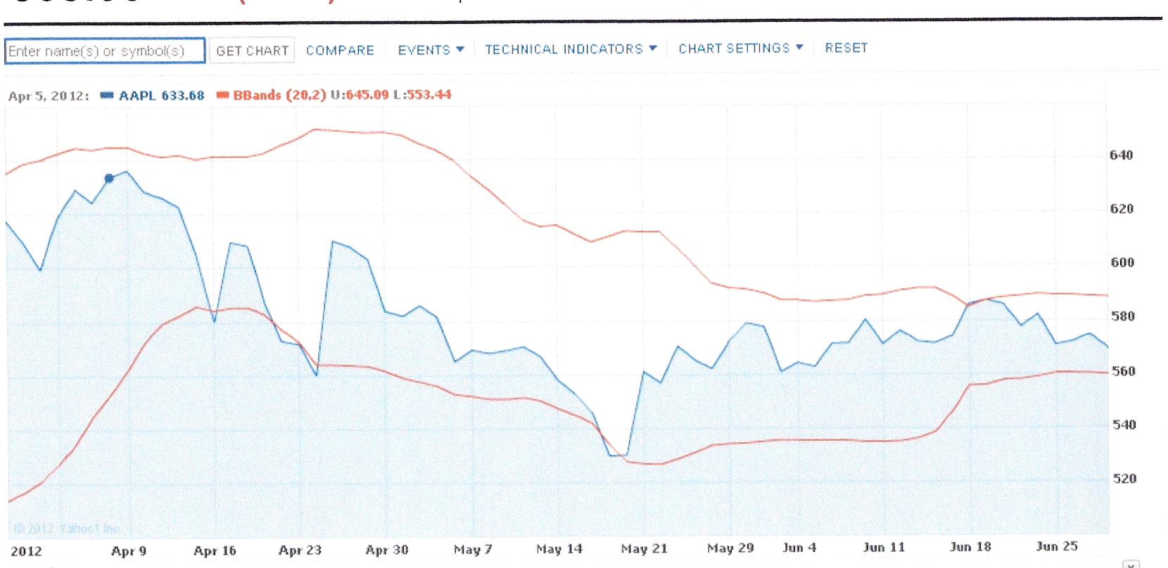Click RESET to restore the chart
The width and height of the screenshot is (1168, 568).
click(846, 48)
